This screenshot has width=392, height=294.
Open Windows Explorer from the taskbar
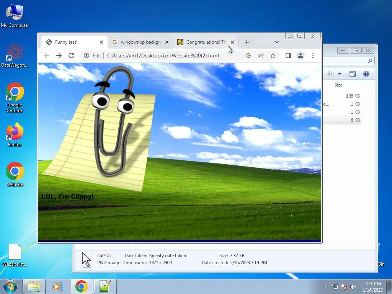34,286
